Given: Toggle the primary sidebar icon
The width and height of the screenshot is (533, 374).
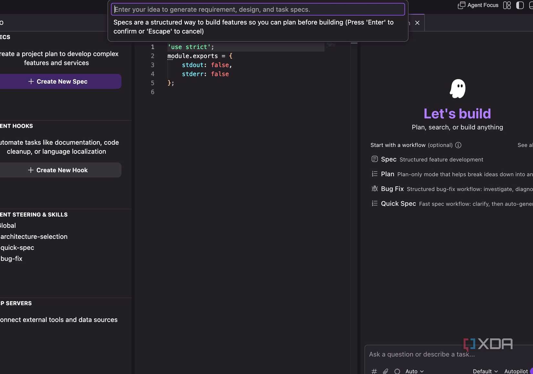Looking at the screenshot, I should tap(520, 5).
